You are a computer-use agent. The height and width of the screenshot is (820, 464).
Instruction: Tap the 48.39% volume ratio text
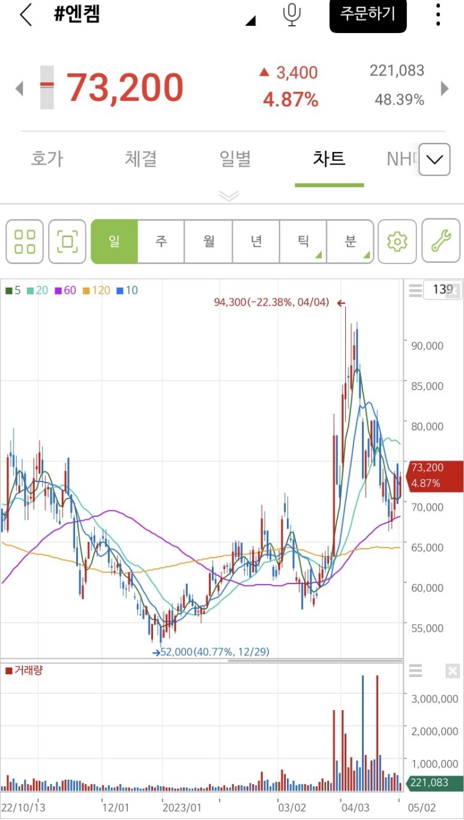pyautogui.click(x=399, y=100)
